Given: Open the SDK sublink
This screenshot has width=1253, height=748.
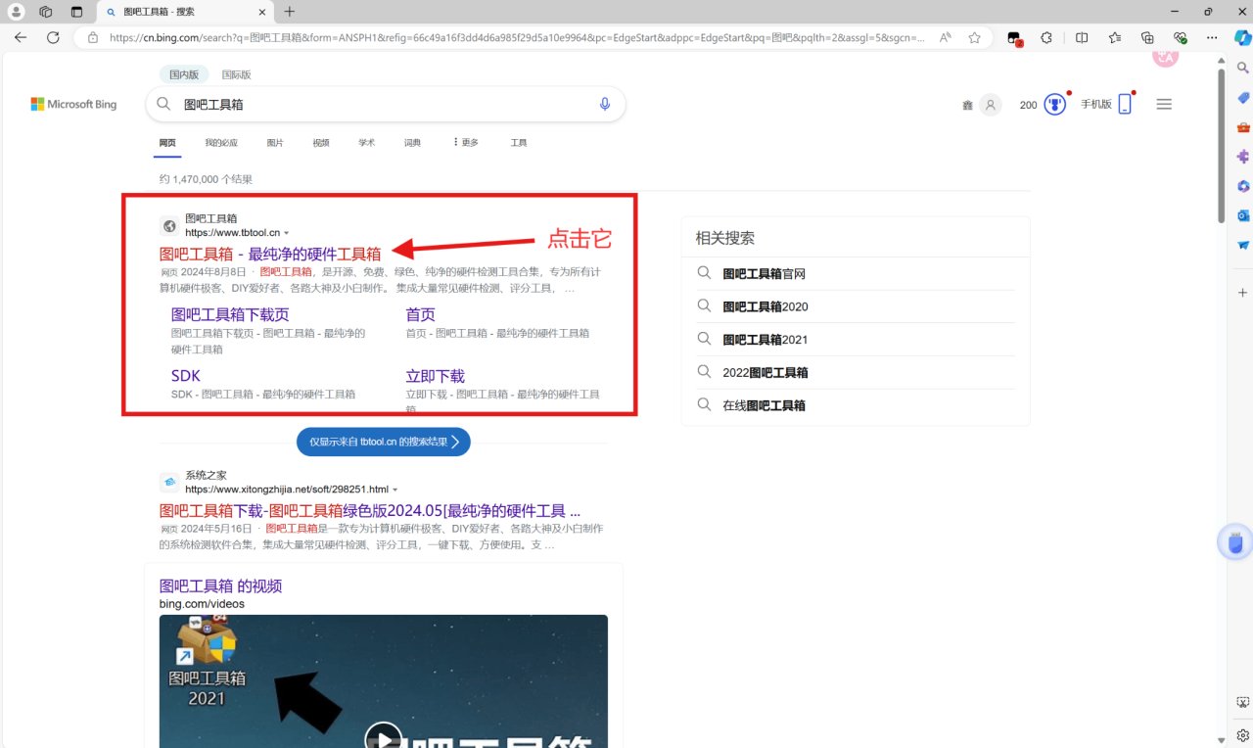Looking at the screenshot, I should pos(185,376).
